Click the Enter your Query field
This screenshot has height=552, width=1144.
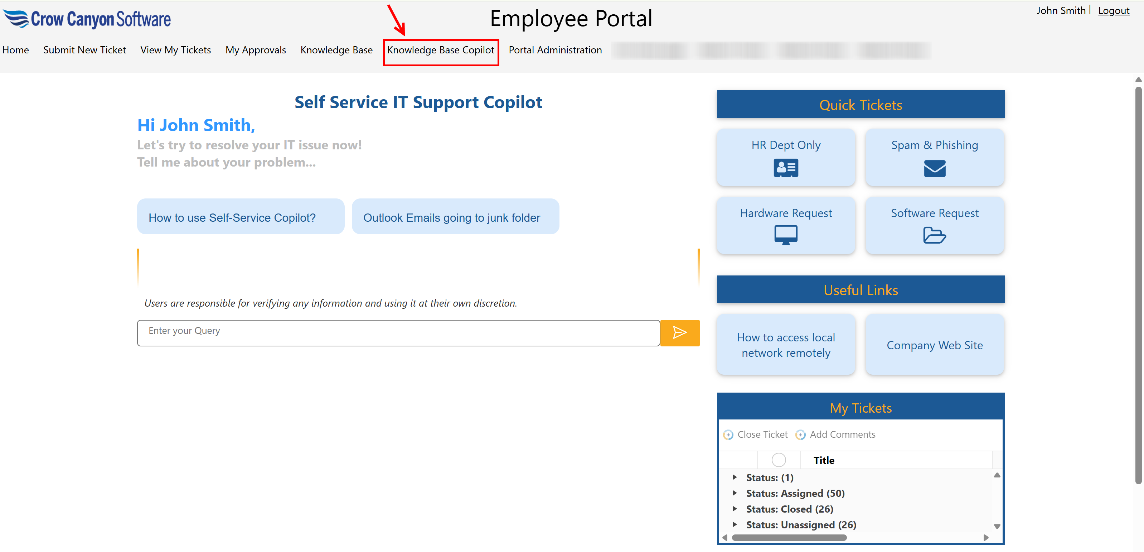point(398,332)
